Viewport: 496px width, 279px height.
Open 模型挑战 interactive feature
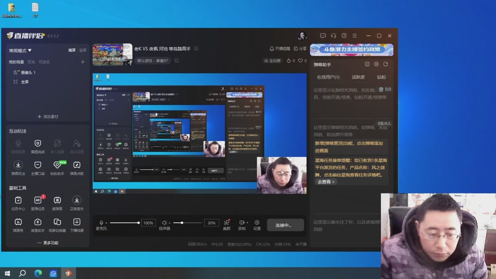pyautogui.click(x=38, y=146)
